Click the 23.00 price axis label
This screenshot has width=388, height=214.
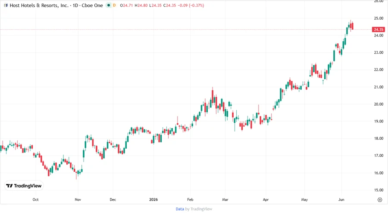click(379, 52)
